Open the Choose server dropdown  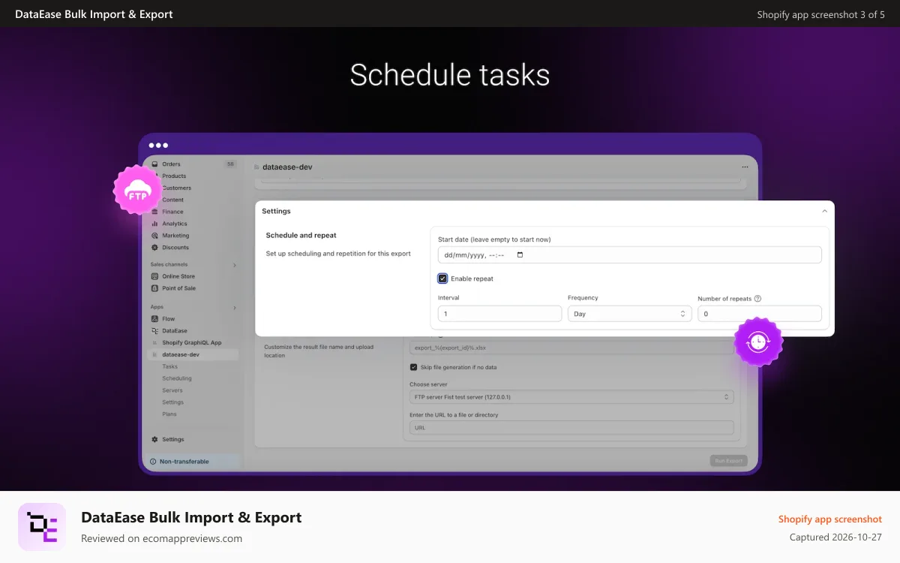[x=571, y=396]
